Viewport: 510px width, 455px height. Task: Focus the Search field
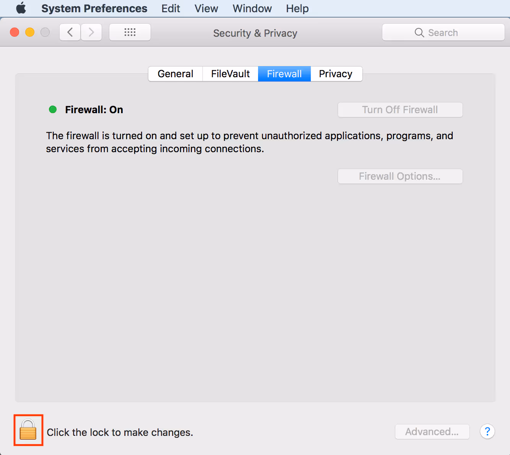click(443, 32)
